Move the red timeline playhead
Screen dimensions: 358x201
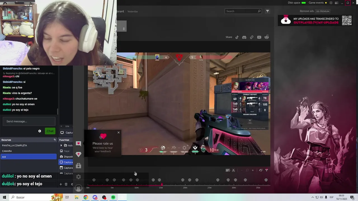162,184
